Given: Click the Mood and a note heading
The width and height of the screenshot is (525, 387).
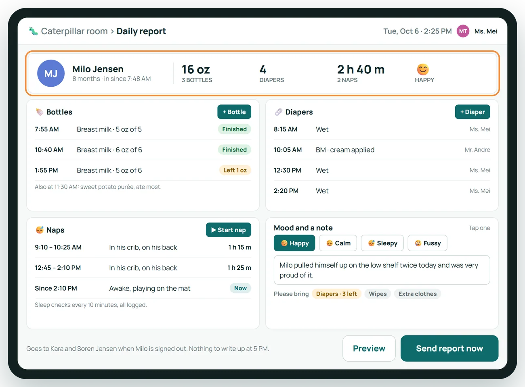Looking at the screenshot, I should [x=303, y=228].
